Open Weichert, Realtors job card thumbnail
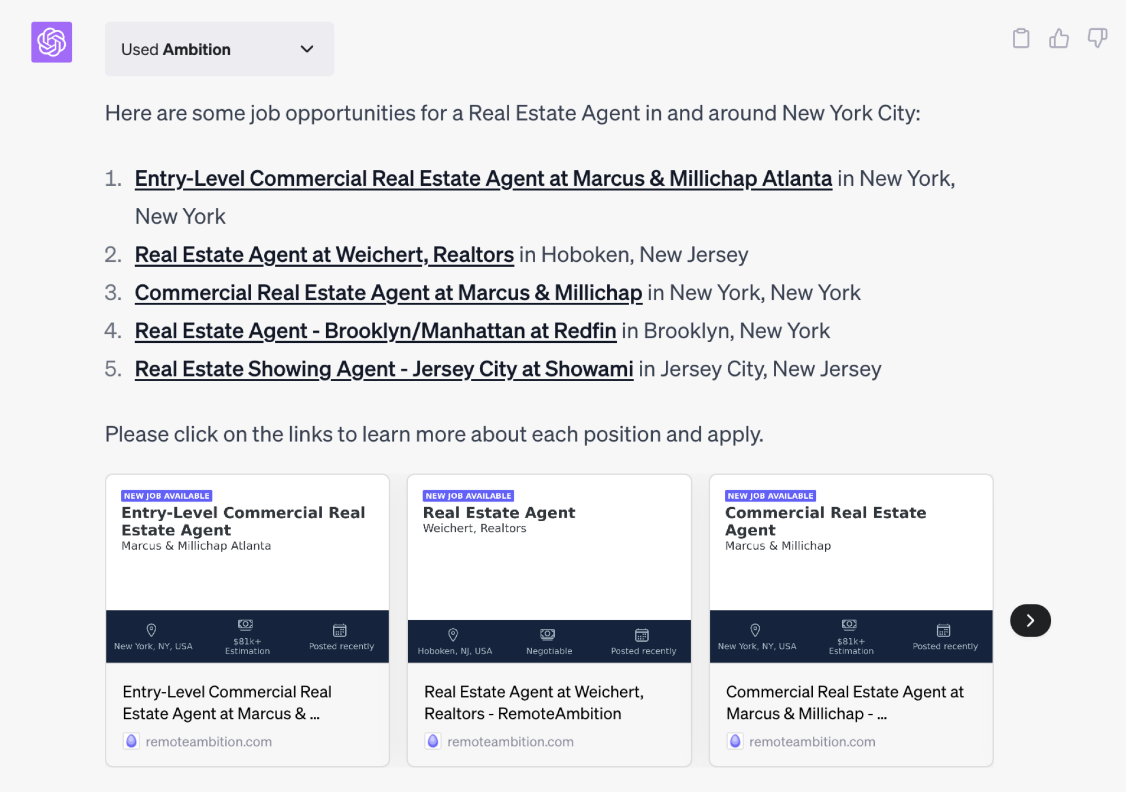 (549, 569)
